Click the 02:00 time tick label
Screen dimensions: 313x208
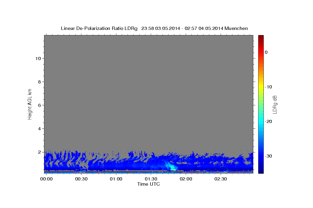point(186,179)
